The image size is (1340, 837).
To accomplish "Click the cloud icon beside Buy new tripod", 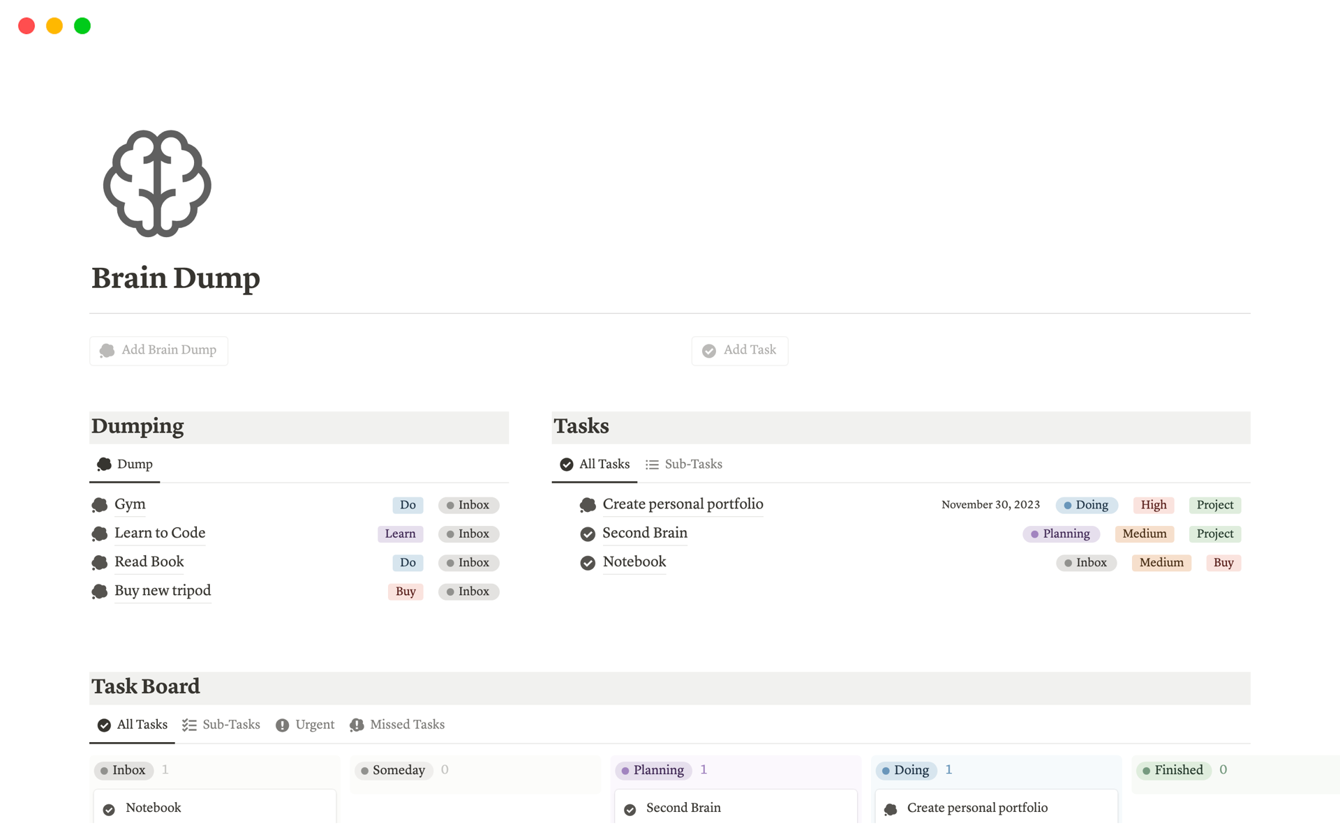I will point(100,591).
